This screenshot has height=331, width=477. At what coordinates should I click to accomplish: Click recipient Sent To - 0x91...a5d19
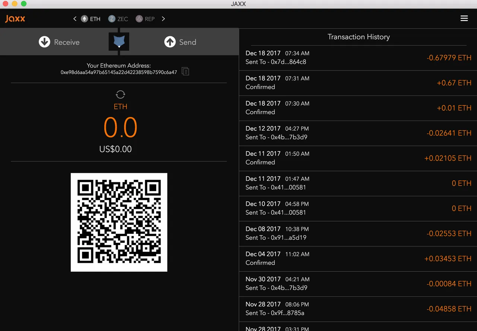coord(276,237)
